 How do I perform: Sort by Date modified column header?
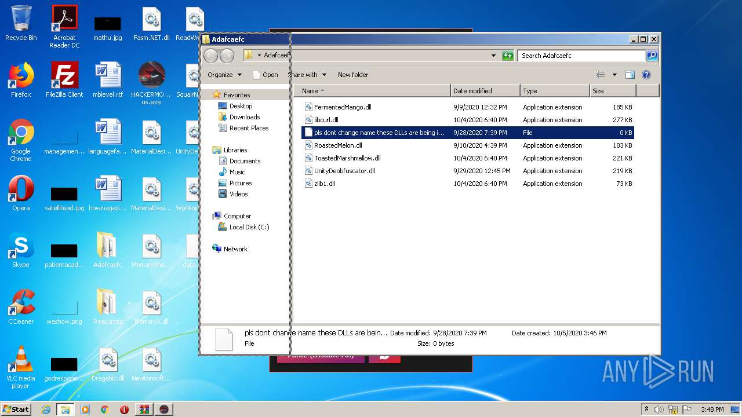tap(485, 91)
